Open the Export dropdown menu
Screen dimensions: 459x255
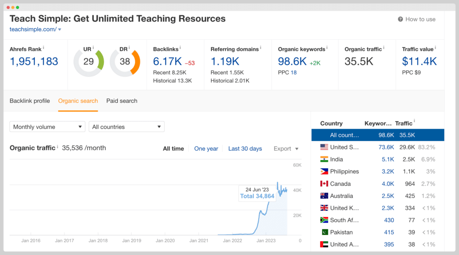pyautogui.click(x=286, y=149)
